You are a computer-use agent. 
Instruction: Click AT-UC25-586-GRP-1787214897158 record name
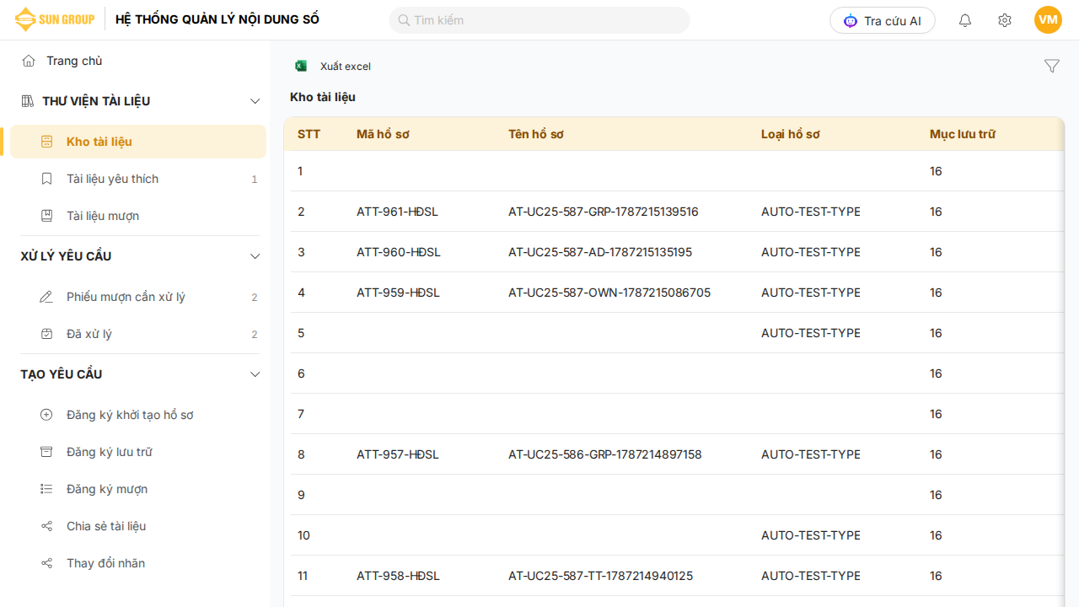[x=605, y=454]
